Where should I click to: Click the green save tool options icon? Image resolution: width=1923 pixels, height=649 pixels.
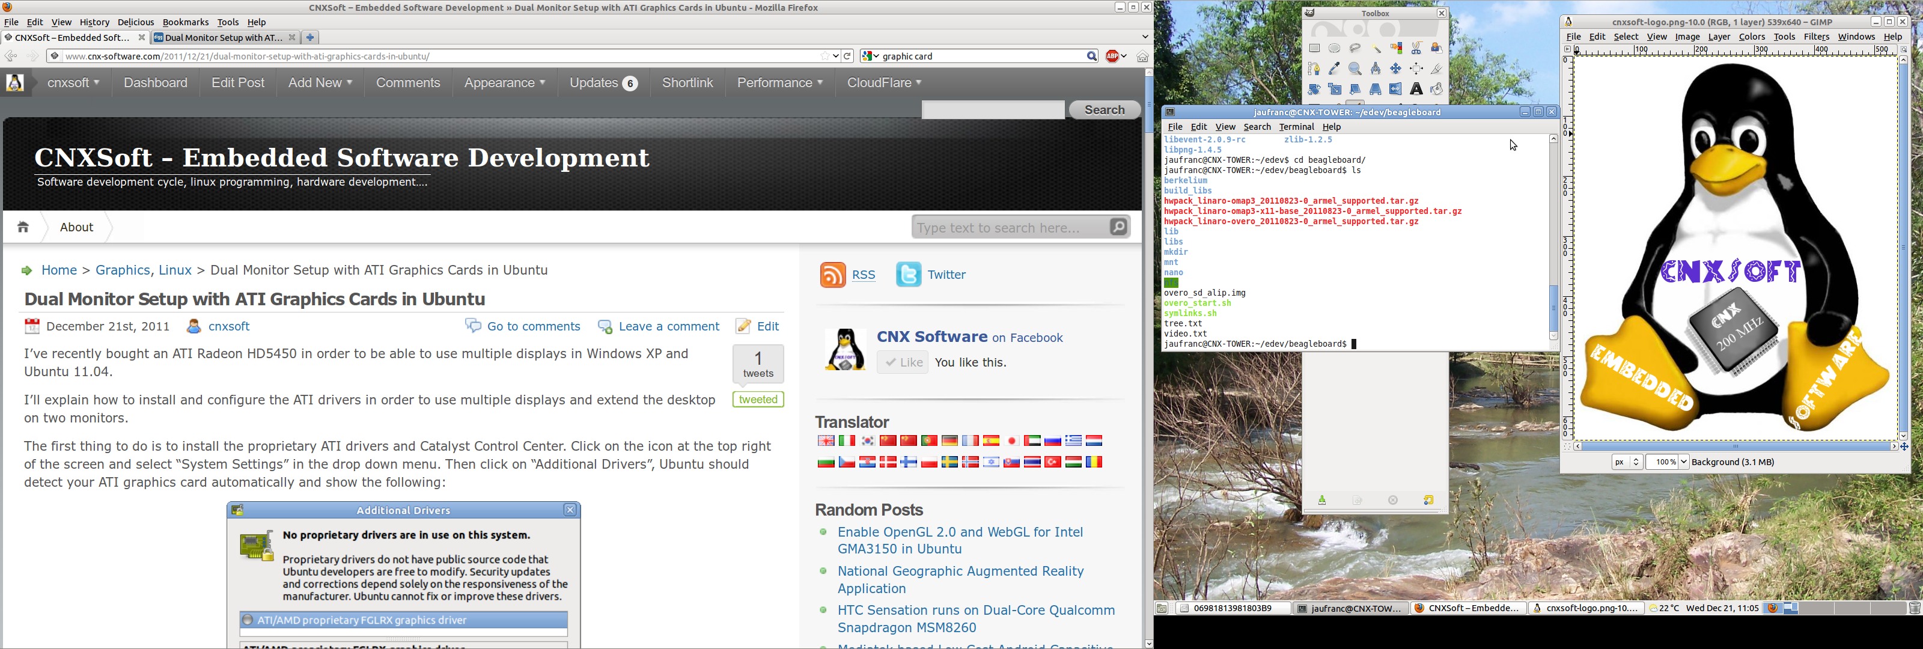pyautogui.click(x=1322, y=501)
